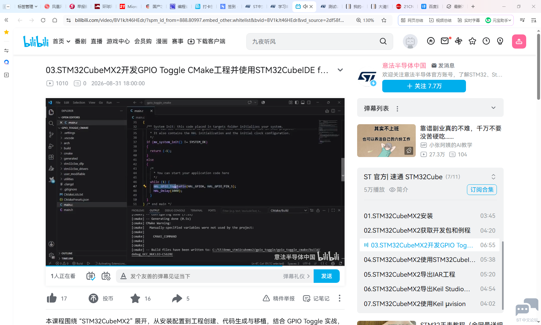Viewport: 541px width, 325px height.
Task: Open the 标签管理 dropdown
Action: (x=27, y=6)
